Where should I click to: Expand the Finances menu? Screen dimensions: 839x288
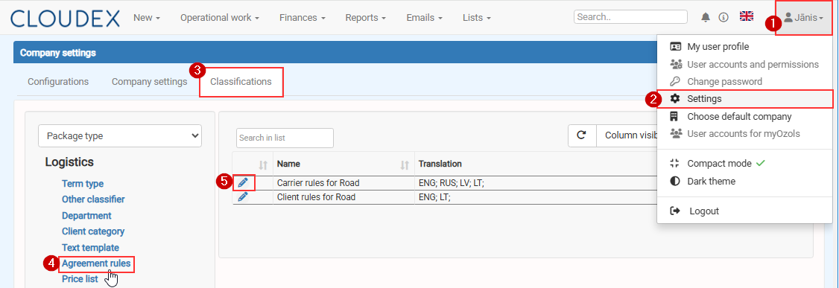pyautogui.click(x=303, y=18)
